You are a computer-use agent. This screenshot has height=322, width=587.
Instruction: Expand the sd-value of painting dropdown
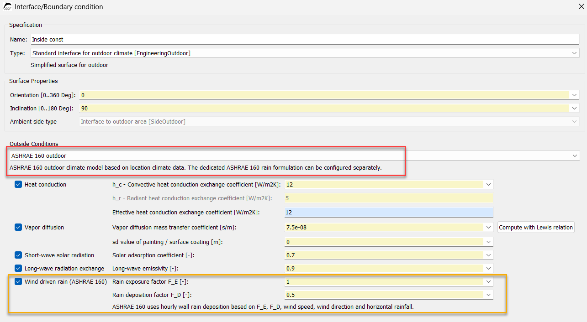coord(489,242)
